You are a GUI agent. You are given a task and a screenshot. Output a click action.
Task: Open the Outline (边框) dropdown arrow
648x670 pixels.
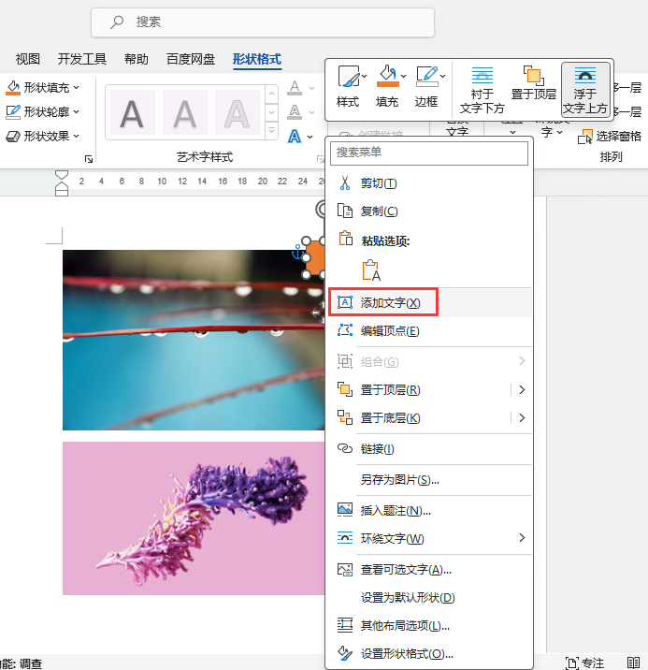(443, 77)
